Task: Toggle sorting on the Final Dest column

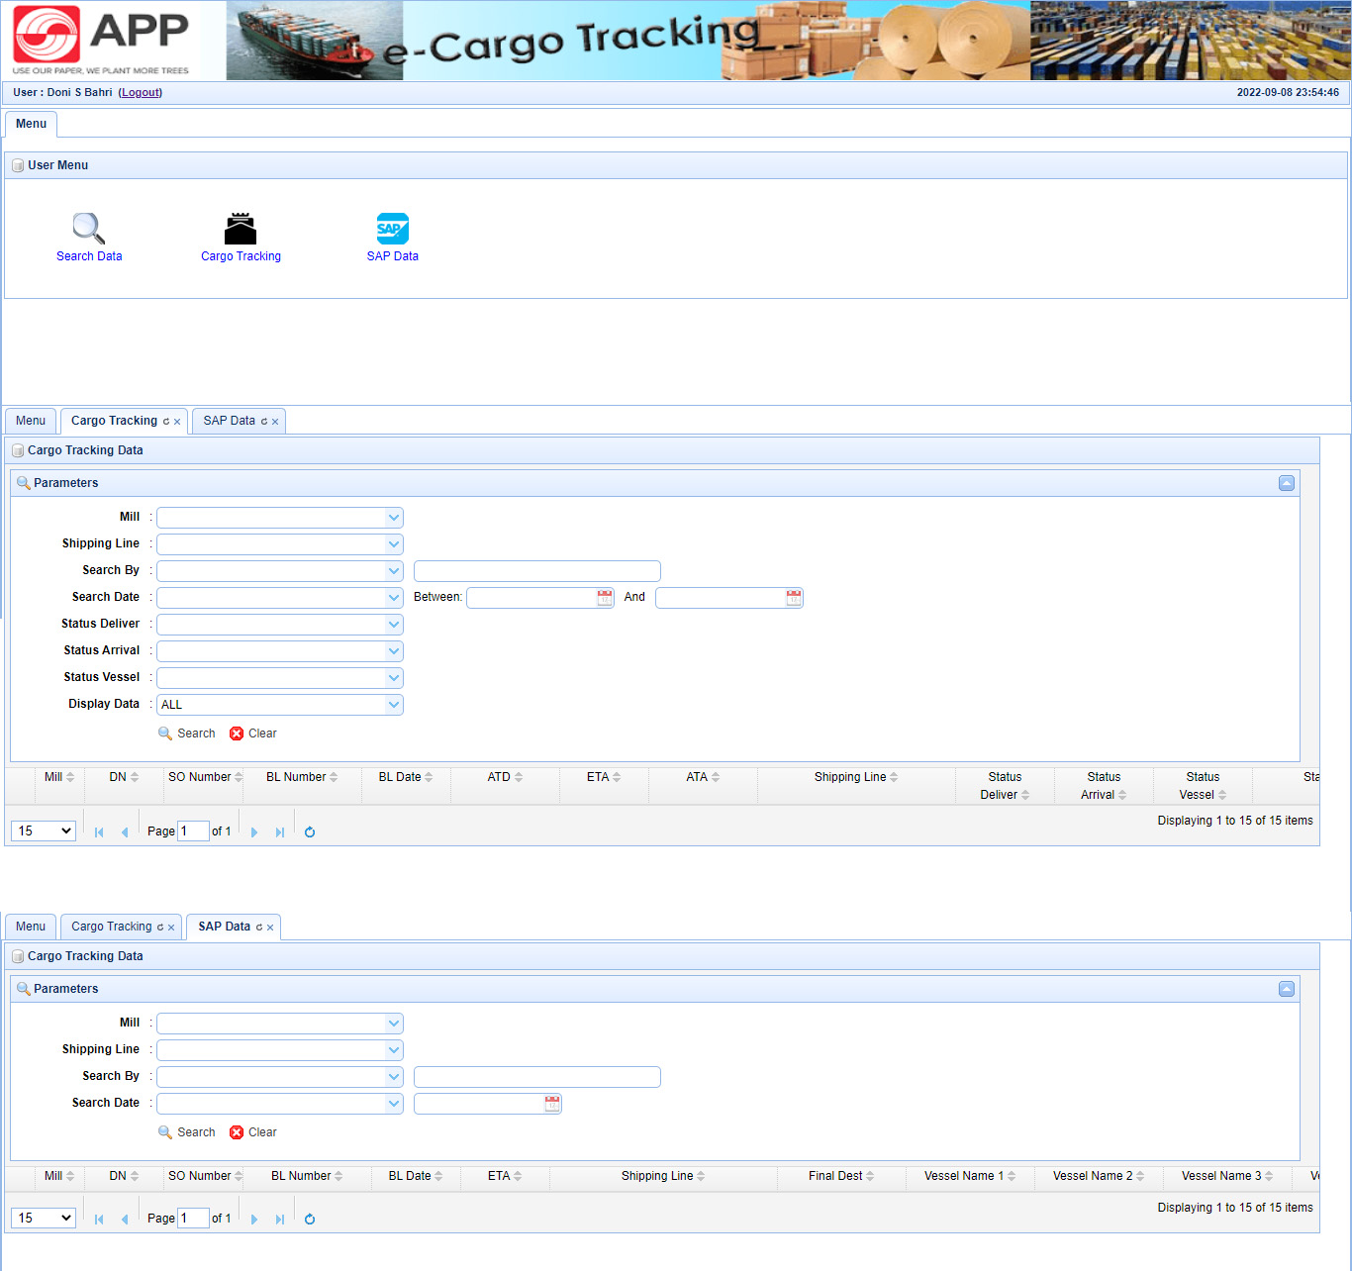Action: click(840, 1176)
